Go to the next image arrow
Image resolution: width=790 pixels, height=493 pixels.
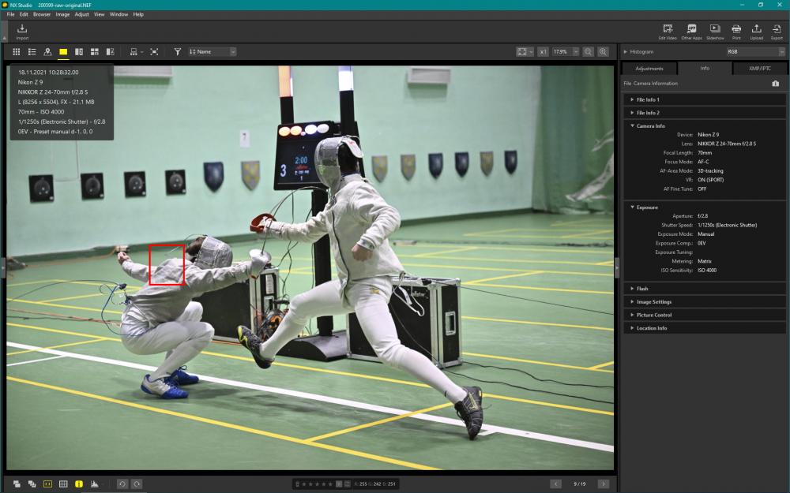tap(603, 484)
